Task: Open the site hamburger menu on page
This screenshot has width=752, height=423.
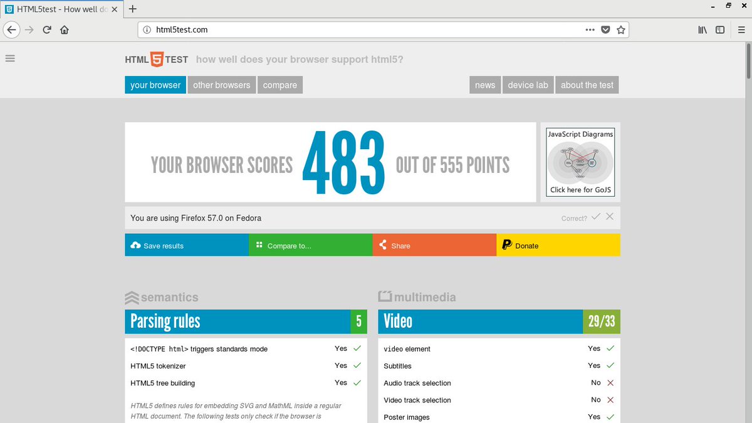Action: click(x=10, y=58)
